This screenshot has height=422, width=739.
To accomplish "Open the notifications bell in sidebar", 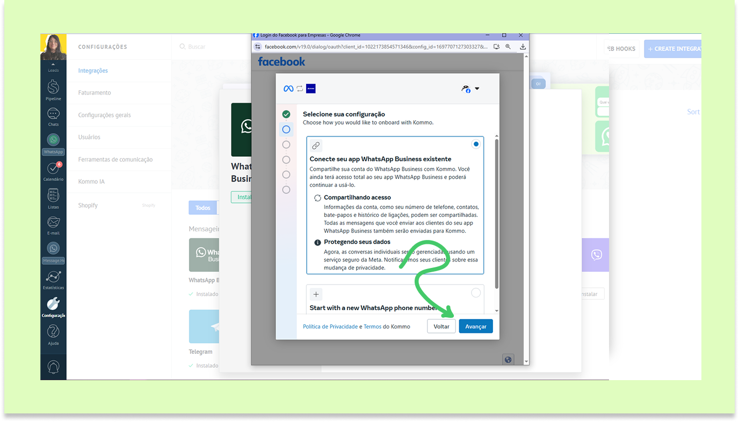I will 53,367.
